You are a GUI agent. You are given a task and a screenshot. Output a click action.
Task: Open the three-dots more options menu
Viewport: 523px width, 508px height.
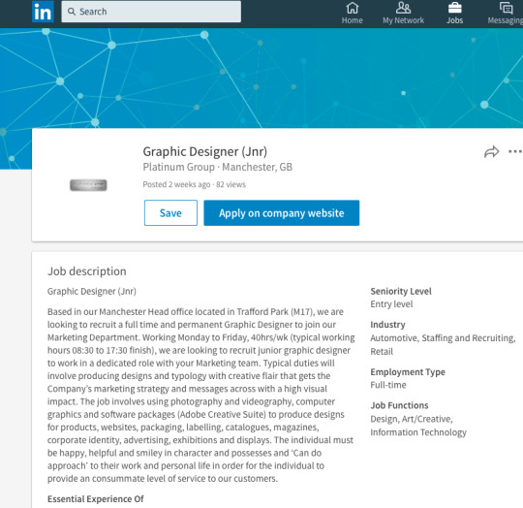[x=515, y=152]
